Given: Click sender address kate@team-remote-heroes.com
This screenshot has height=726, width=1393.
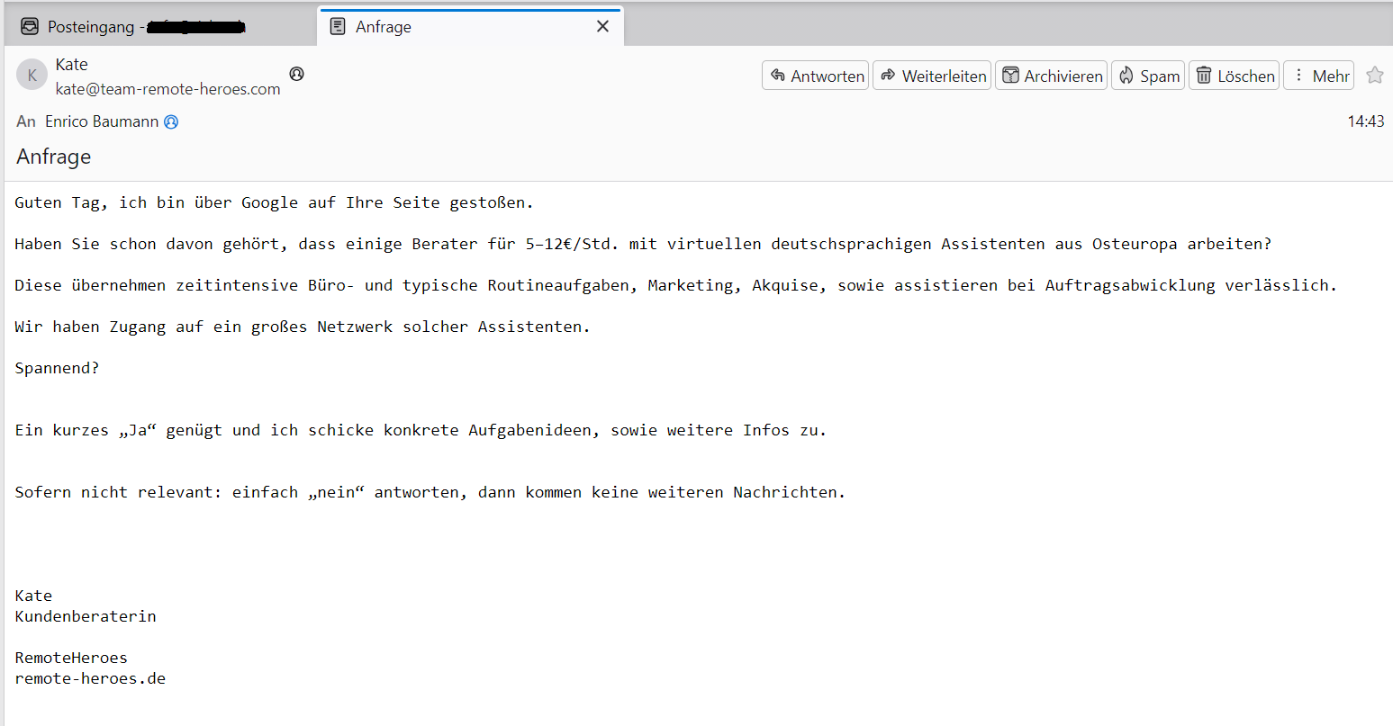Looking at the screenshot, I should (168, 89).
